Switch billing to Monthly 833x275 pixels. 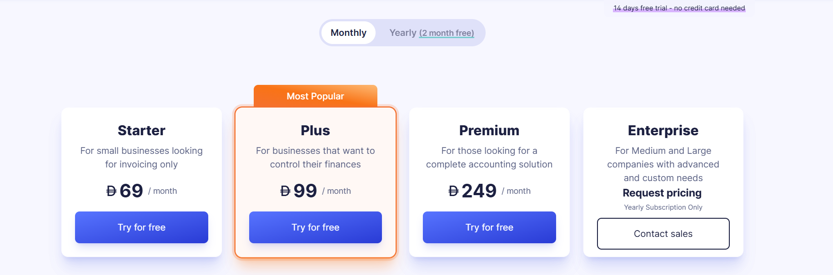pyautogui.click(x=348, y=33)
